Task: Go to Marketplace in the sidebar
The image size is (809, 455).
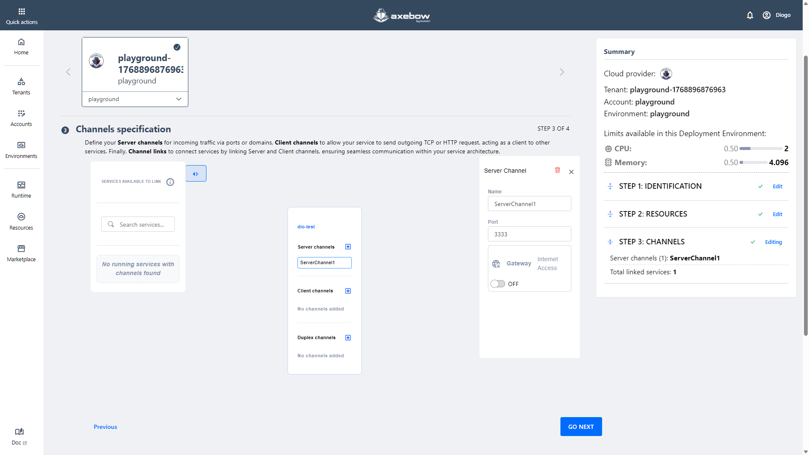Action: [21, 253]
